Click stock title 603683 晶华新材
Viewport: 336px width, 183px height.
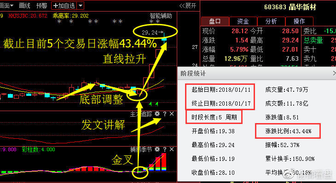pos(290,7)
